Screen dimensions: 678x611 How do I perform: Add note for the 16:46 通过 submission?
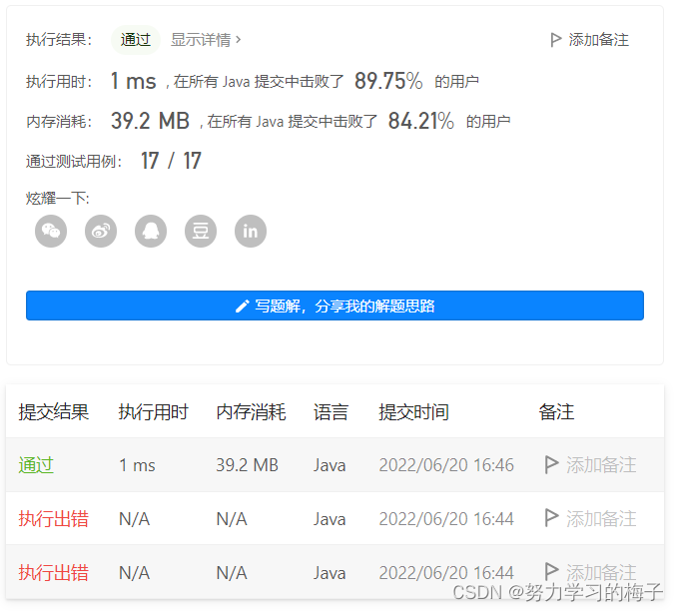tap(601, 465)
